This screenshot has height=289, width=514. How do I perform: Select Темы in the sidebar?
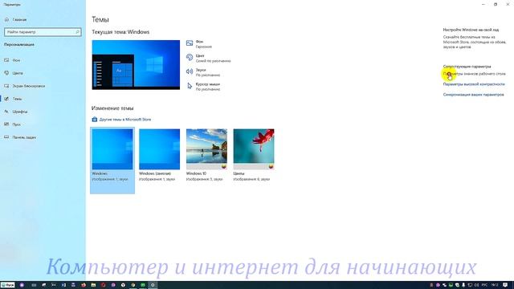point(17,99)
